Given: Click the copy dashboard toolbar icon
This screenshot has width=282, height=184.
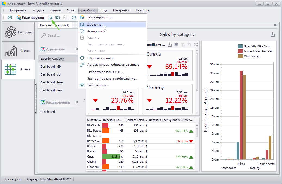Looking at the screenshot, I should pyautogui.click(x=58, y=17).
